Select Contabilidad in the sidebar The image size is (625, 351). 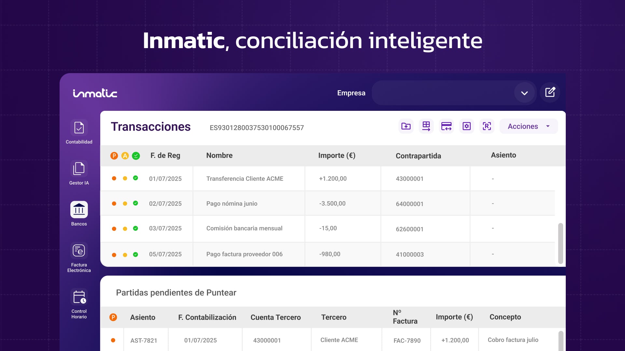tap(78, 128)
